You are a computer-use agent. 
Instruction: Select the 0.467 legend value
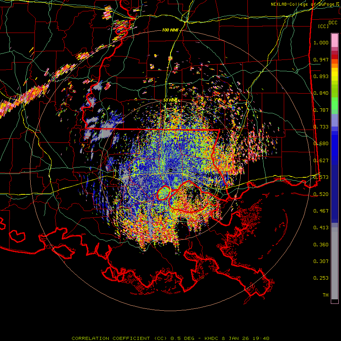[321, 211]
